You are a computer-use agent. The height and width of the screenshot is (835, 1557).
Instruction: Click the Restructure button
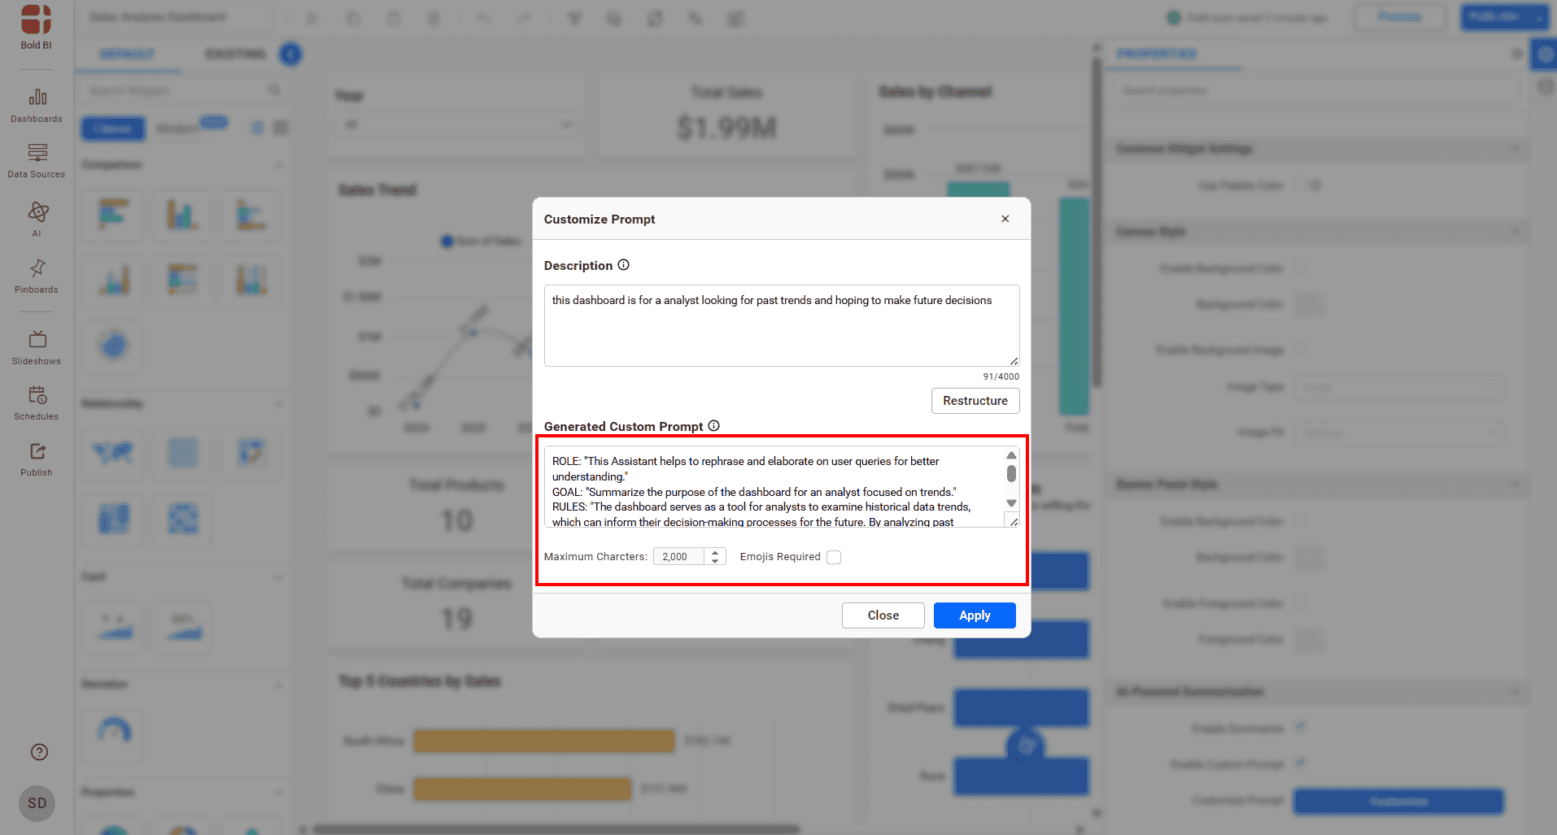[x=975, y=401]
